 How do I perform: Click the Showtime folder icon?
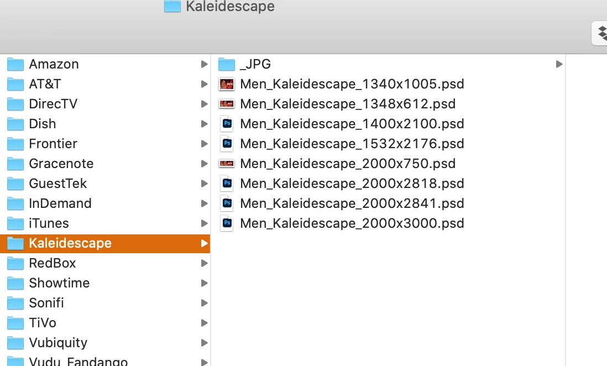(15, 284)
